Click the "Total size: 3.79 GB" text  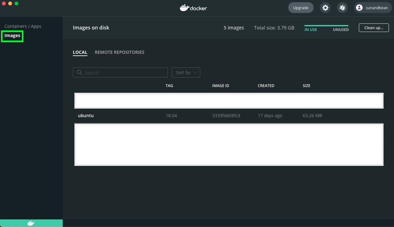(274, 28)
